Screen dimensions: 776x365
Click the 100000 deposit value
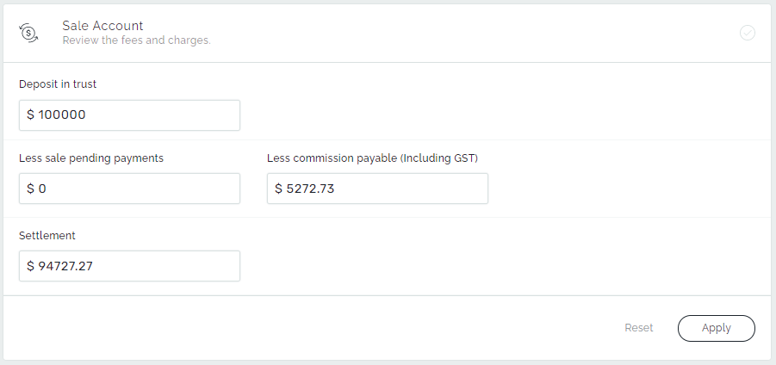(x=62, y=115)
